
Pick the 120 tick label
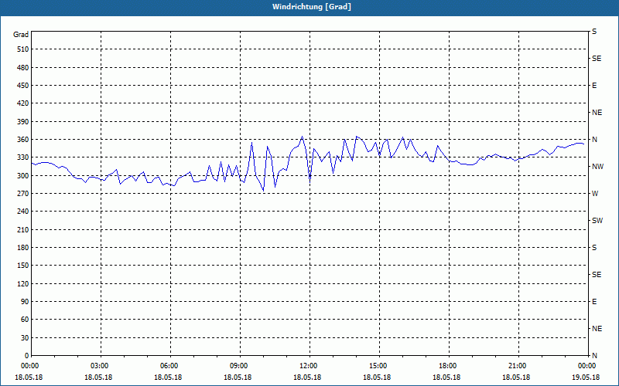pyautogui.click(x=23, y=283)
